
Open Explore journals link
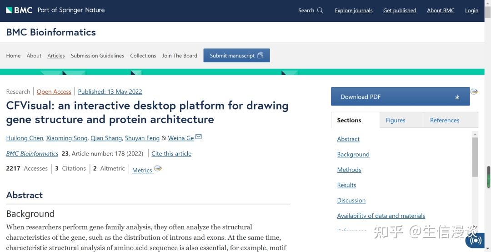click(354, 10)
